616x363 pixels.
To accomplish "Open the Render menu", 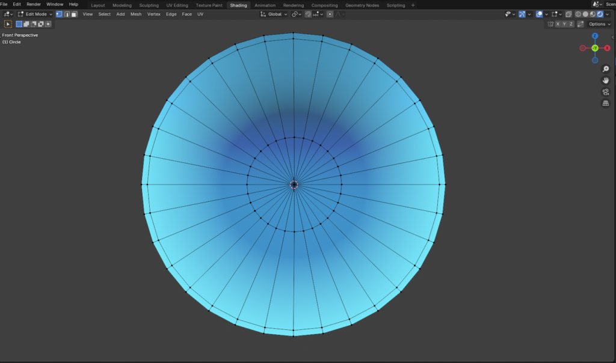I will (34, 4).
